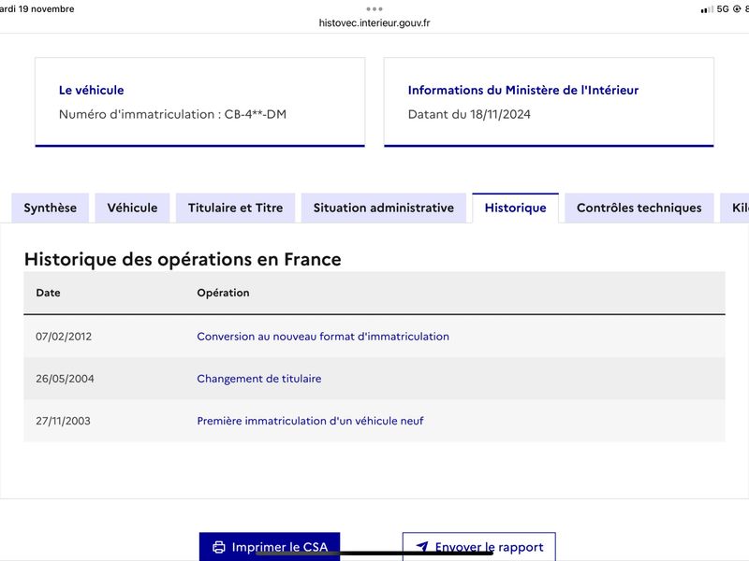Click the Date column header
This screenshot has width=749, height=561.
click(x=49, y=293)
